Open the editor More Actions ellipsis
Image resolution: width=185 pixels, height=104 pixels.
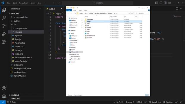(181, 9)
